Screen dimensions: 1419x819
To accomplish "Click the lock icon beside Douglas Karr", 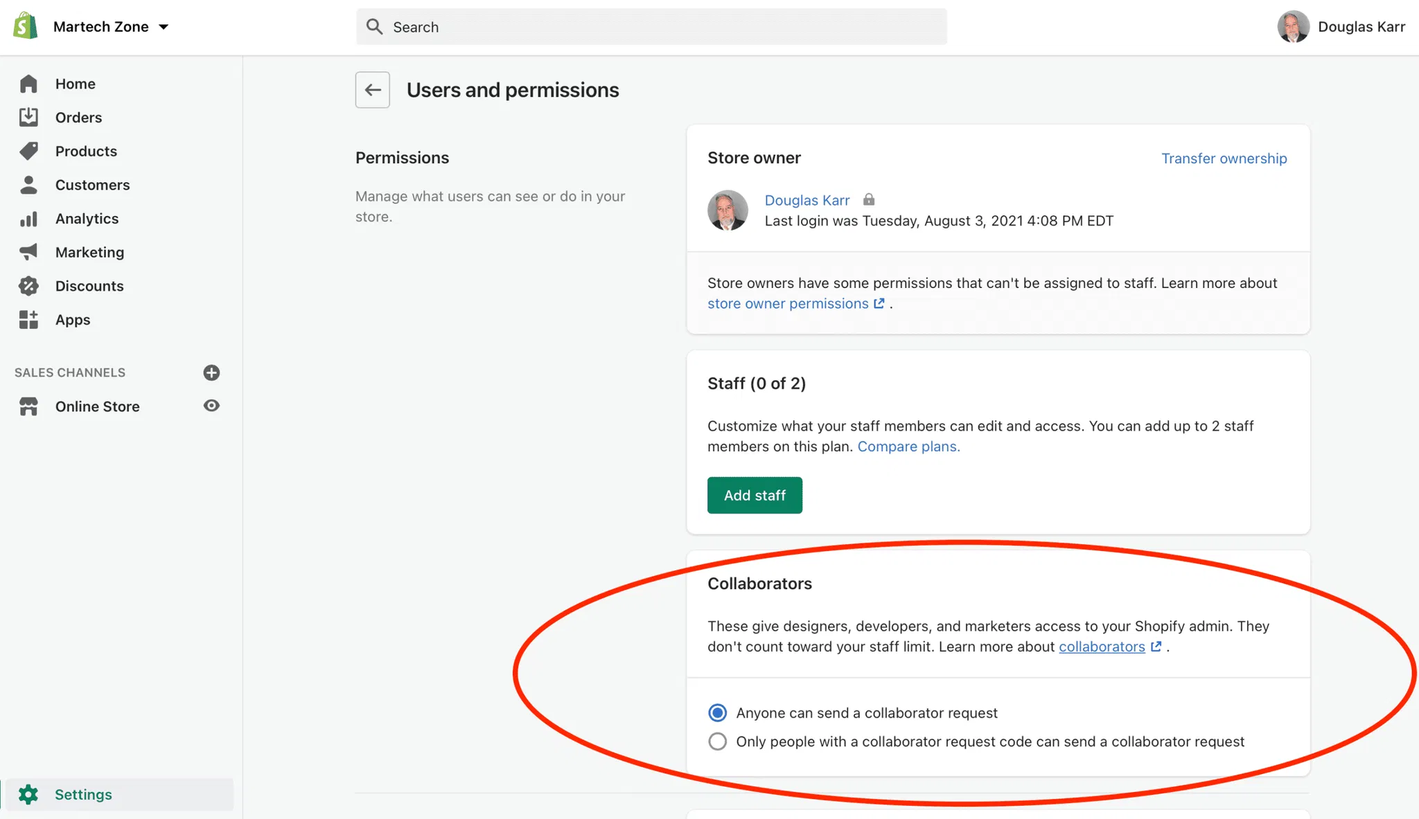I will [869, 199].
